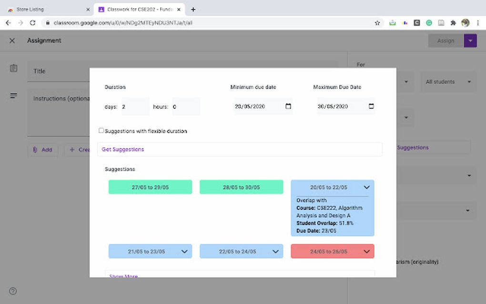Expand the 21/05 to 23/05 suggestion

pyautogui.click(x=184, y=251)
